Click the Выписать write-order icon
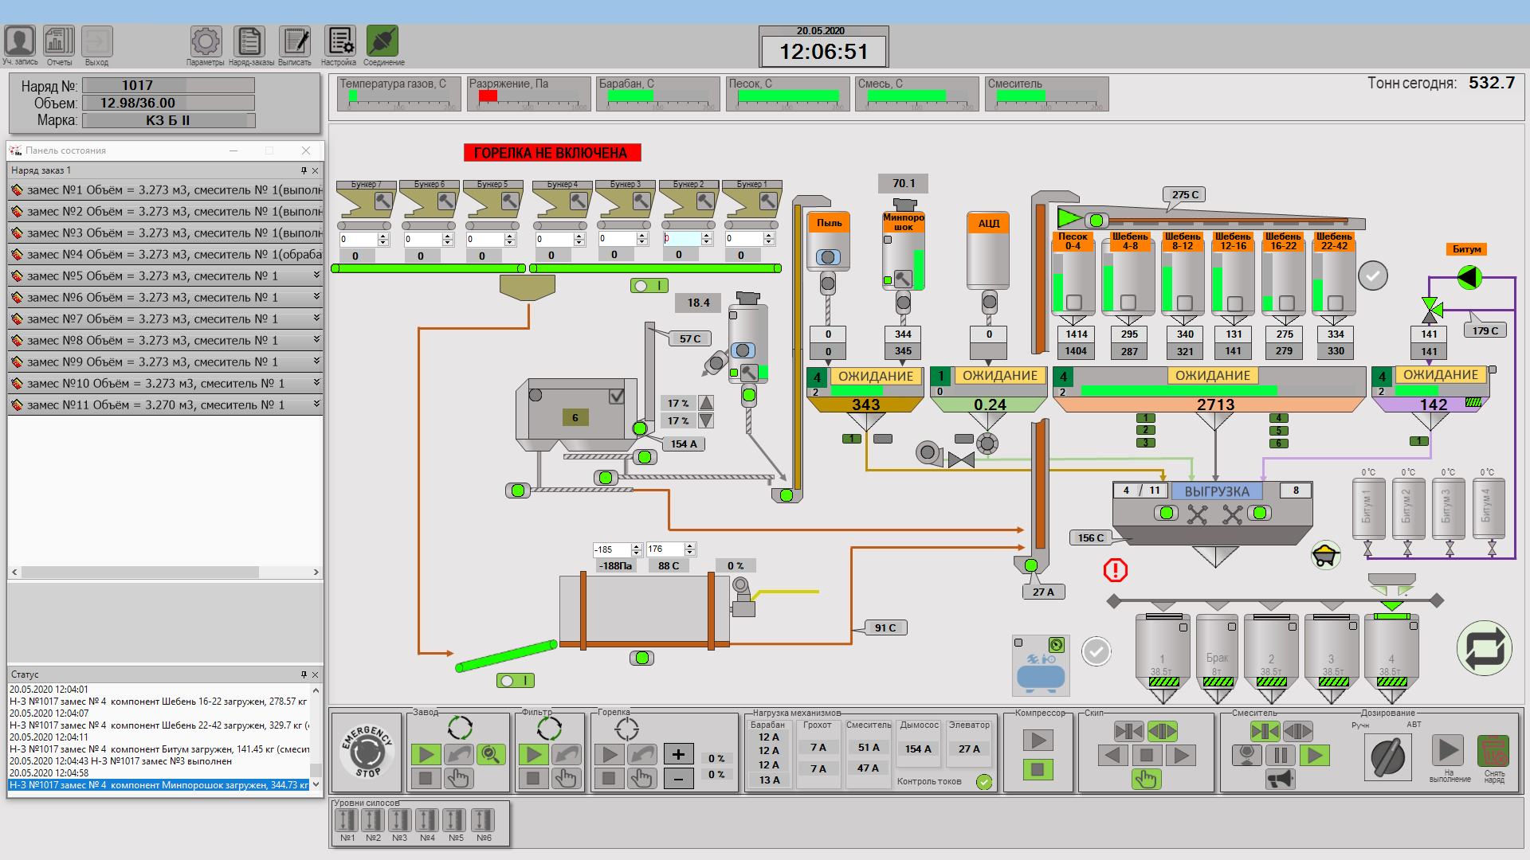 click(295, 41)
